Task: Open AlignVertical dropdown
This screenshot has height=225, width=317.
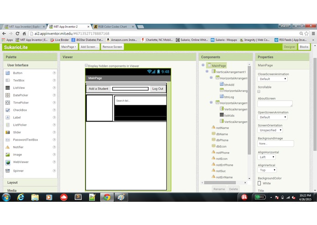Action: pos(267,170)
